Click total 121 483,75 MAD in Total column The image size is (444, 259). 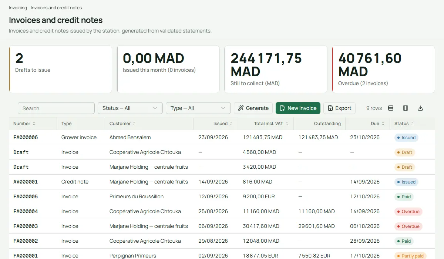point(263,137)
